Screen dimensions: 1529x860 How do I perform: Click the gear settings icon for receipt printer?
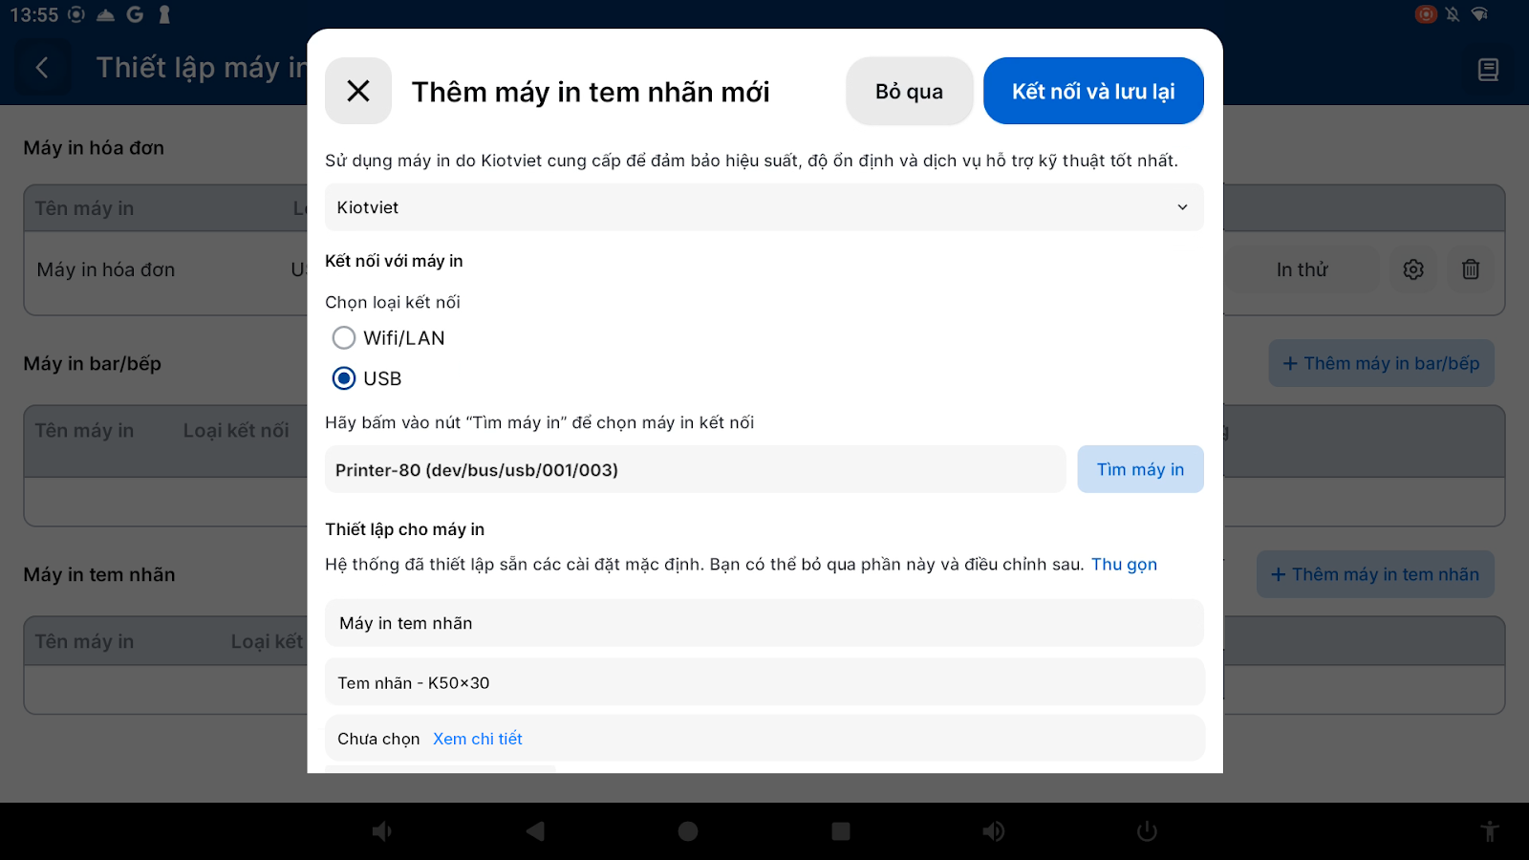(1413, 269)
